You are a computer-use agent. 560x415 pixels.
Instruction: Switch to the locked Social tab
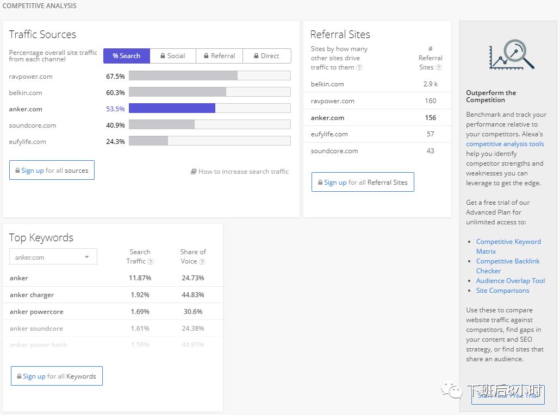pyautogui.click(x=172, y=56)
